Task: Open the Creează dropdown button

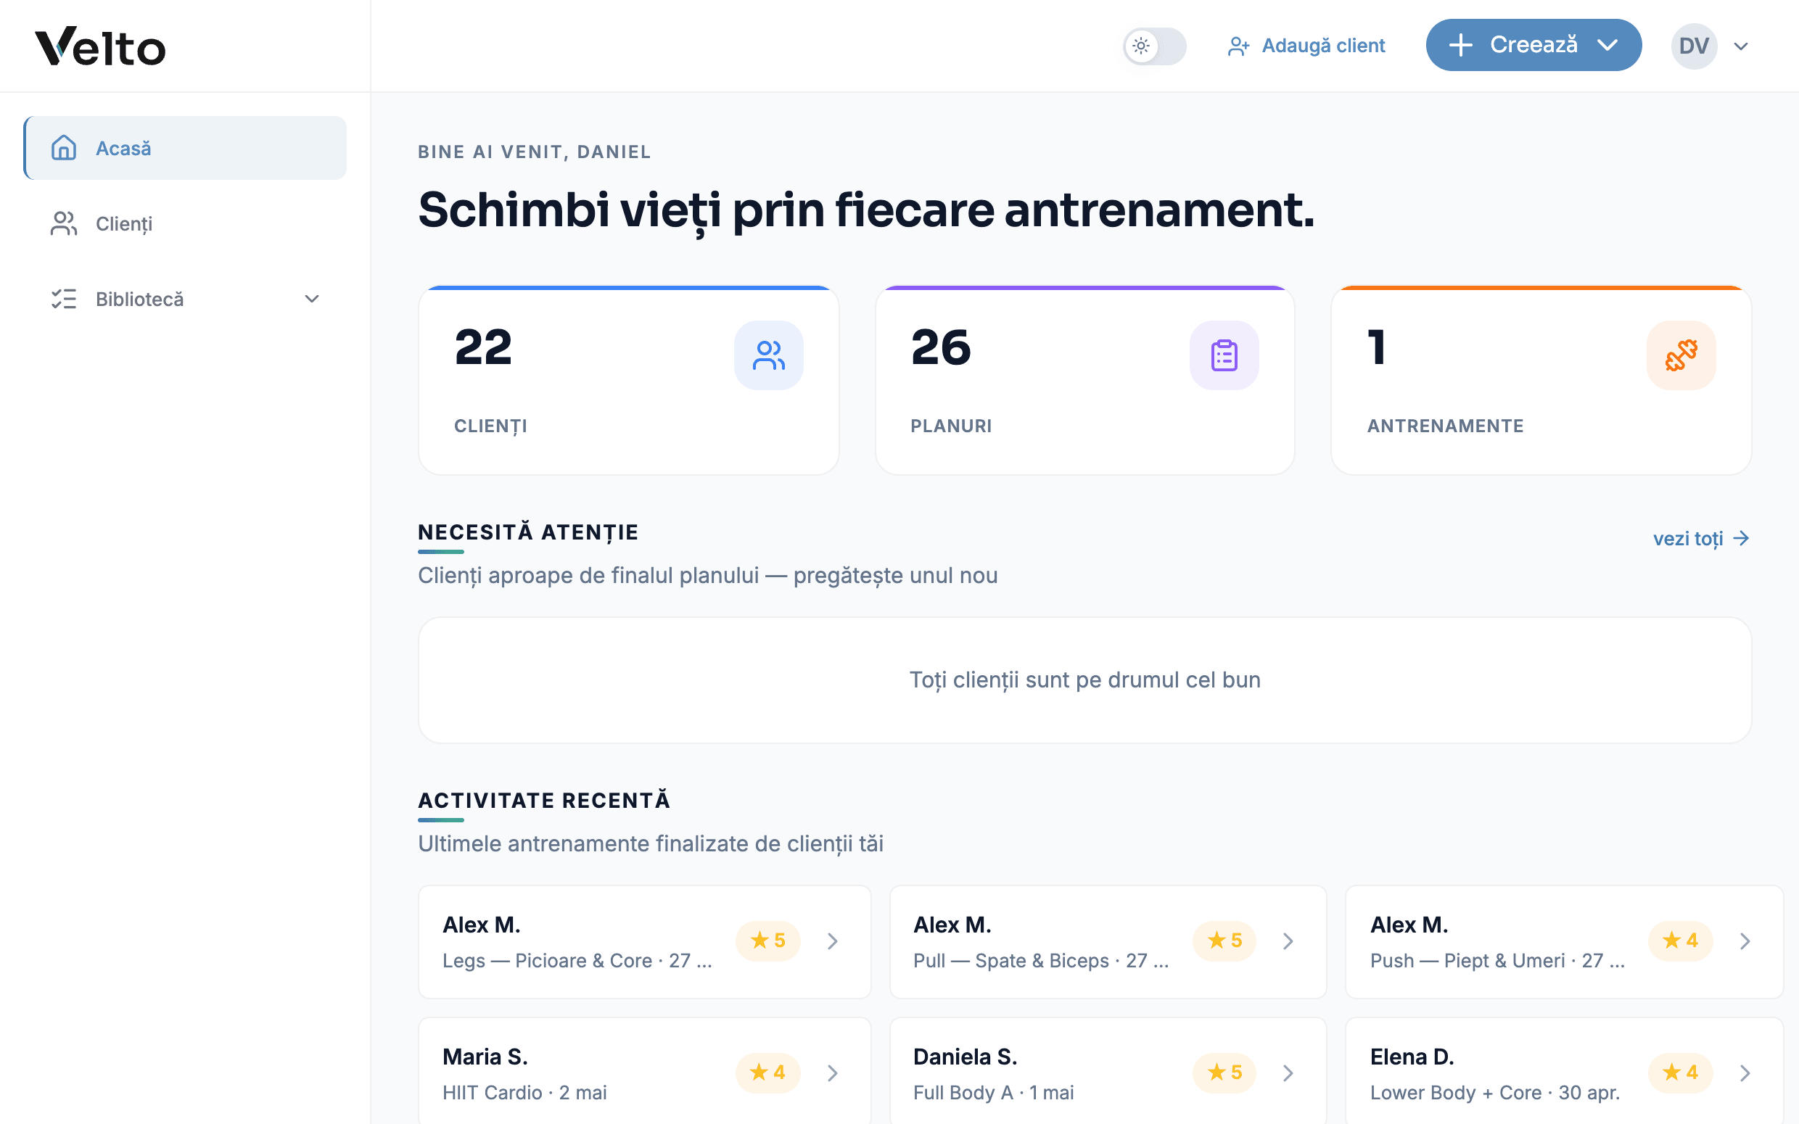Action: click(1533, 46)
